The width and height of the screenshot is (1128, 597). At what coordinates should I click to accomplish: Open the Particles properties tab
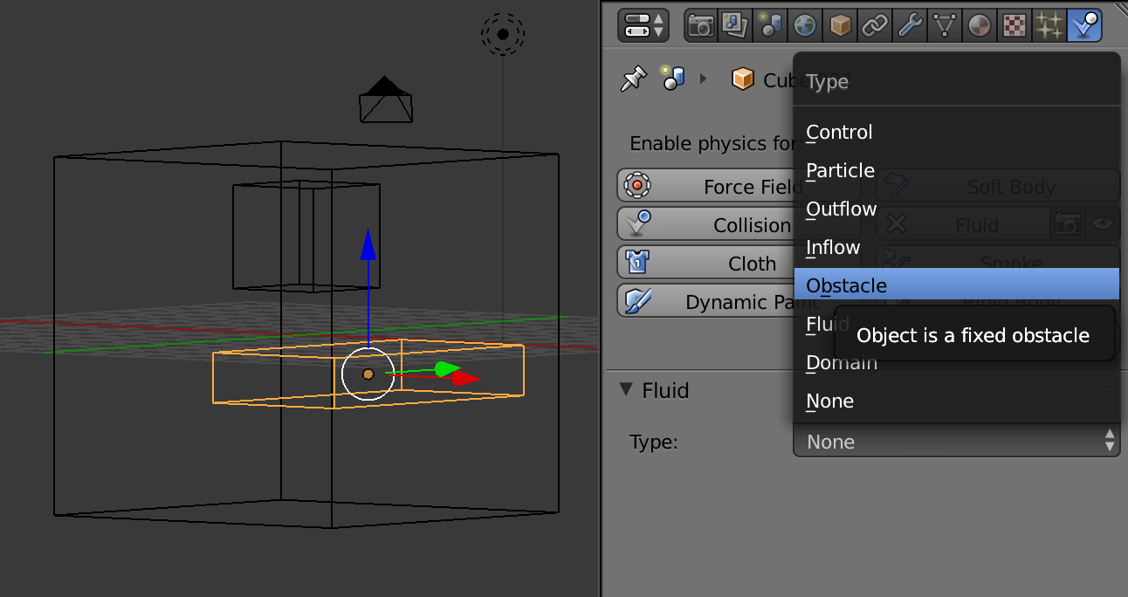[x=1049, y=25]
